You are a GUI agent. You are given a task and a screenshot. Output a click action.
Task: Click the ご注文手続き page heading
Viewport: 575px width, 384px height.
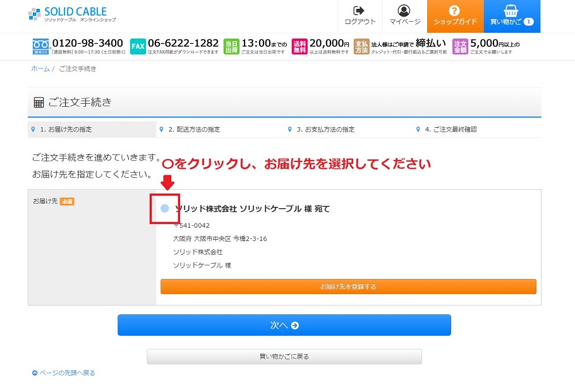[80, 102]
